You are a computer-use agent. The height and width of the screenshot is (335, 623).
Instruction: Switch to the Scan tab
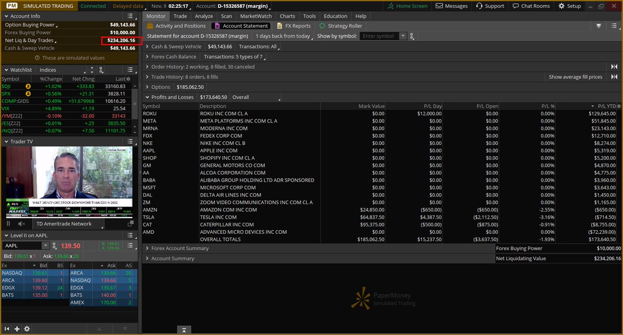tap(226, 16)
